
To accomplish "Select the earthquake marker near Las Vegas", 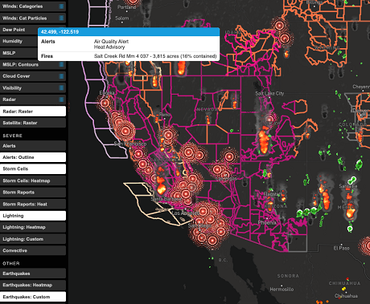I will 217,169.
